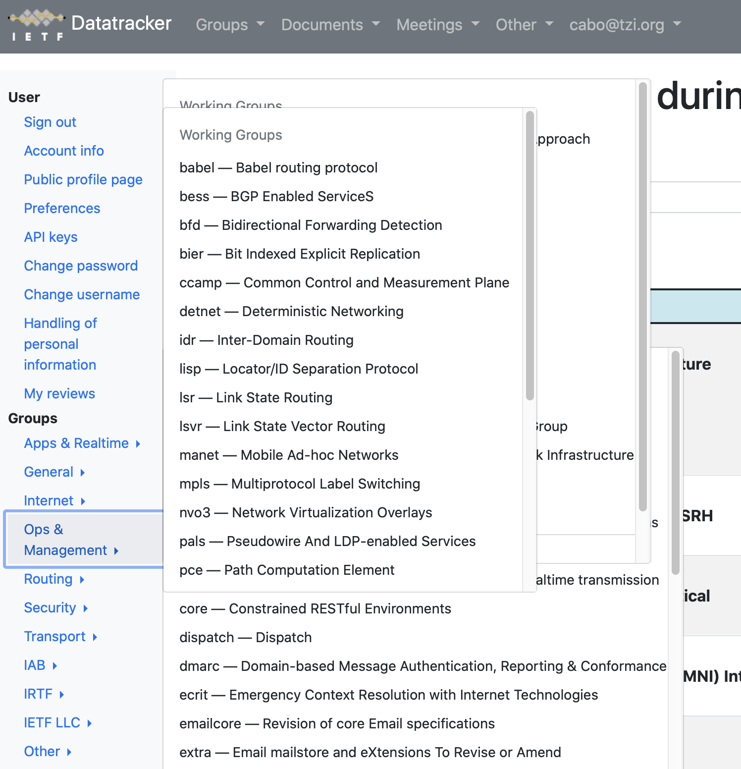Click the Ops & Management submenu scrollbar
The height and width of the screenshot is (769, 741).
tap(643, 297)
